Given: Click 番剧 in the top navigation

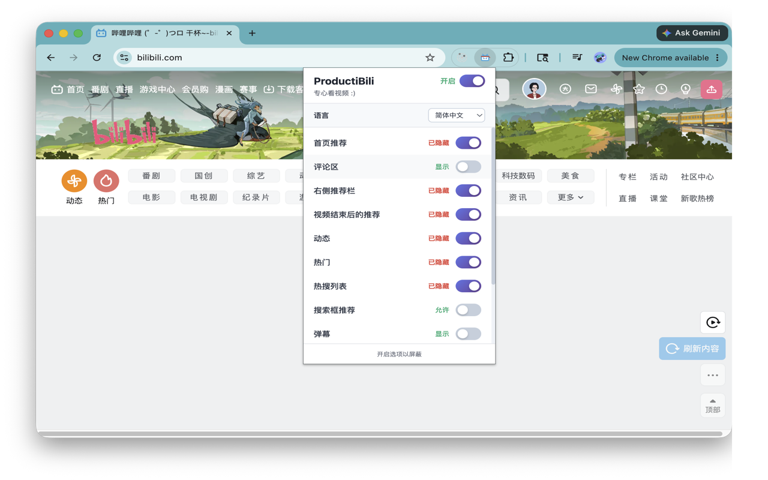Looking at the screenshot, I should pos(100,89).
